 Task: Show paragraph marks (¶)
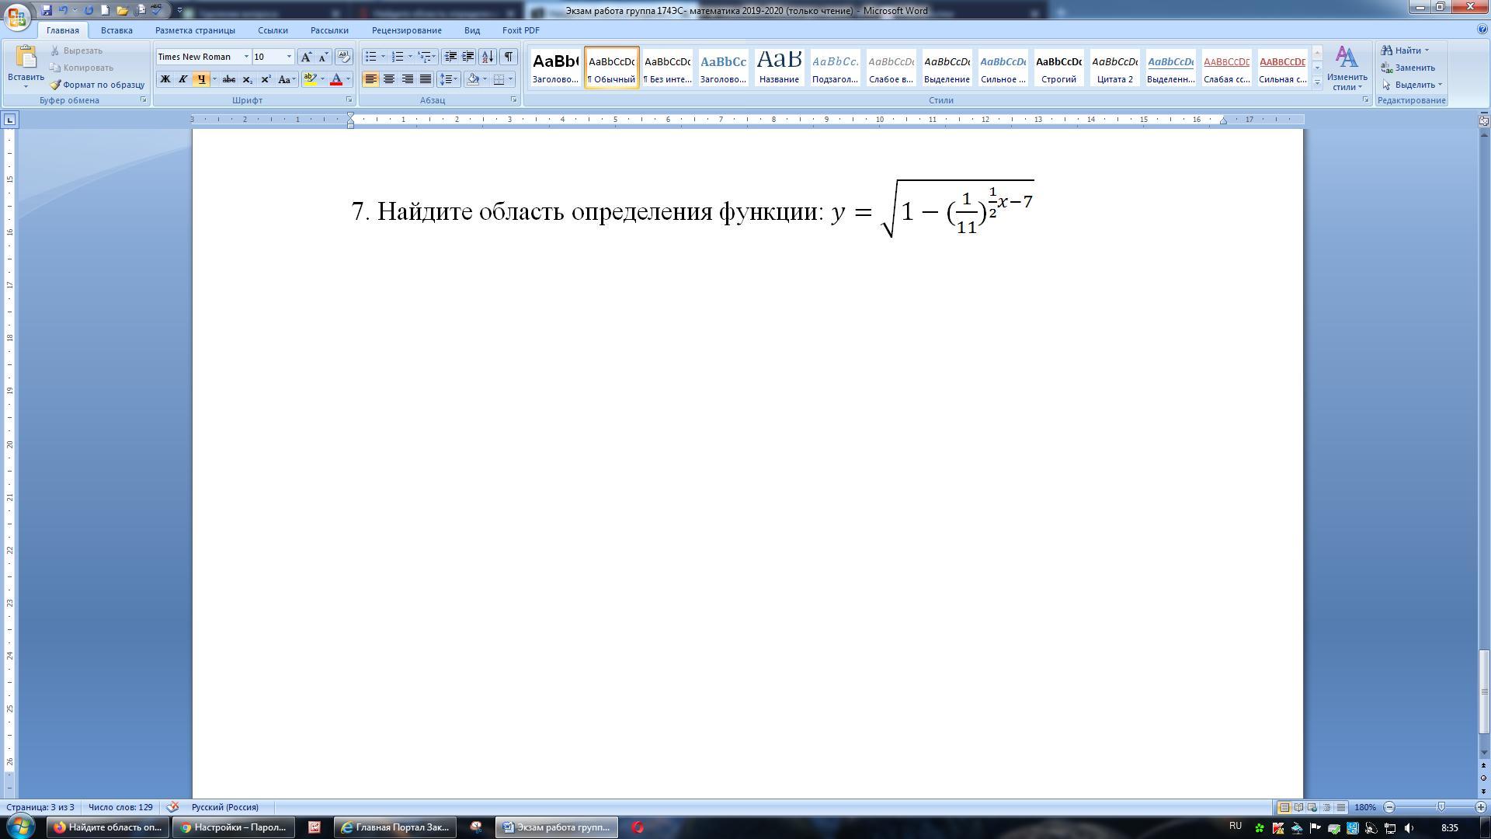(508, 57)
